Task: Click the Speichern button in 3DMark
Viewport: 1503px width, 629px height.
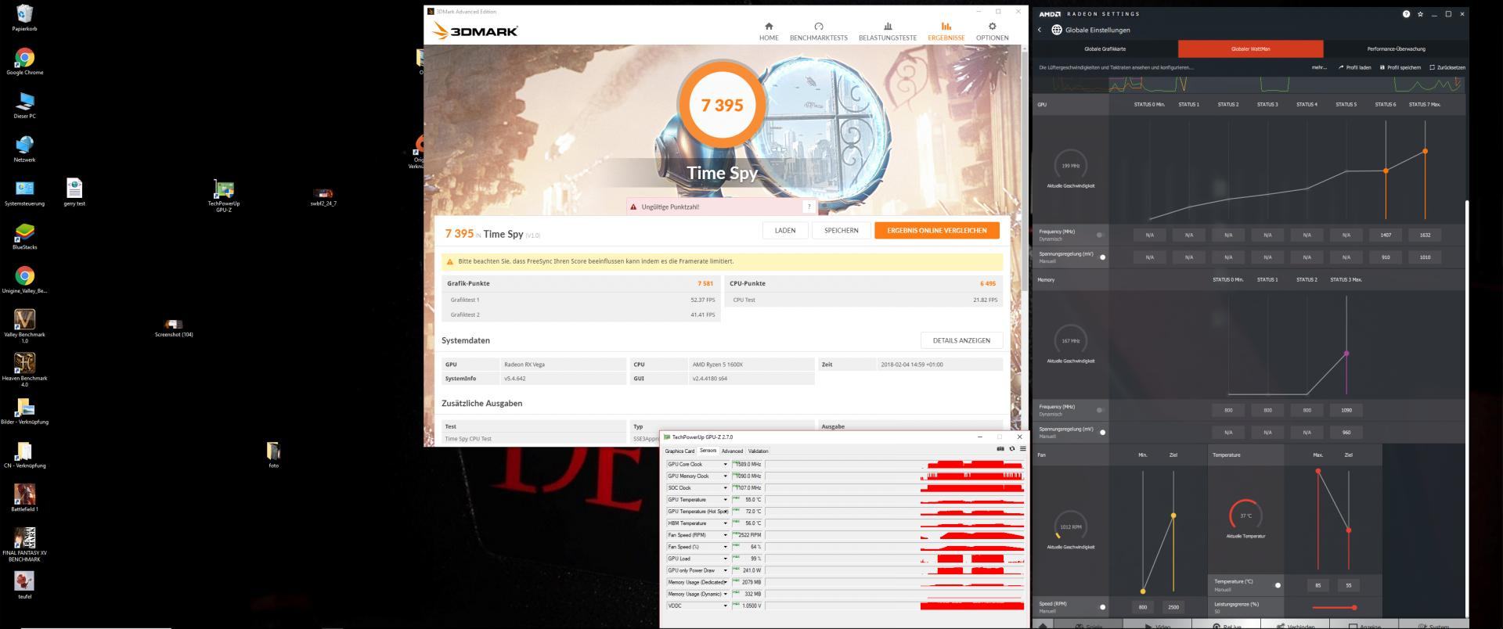Action: 841,231
